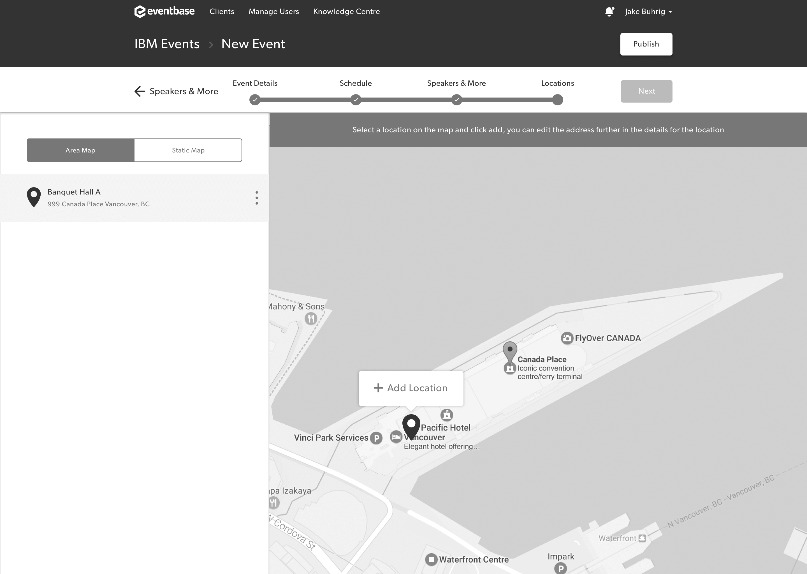Viewport: 807px width, 574px height.
Task: Click the Canada Place landmark icon
Action: coord(509,368)
